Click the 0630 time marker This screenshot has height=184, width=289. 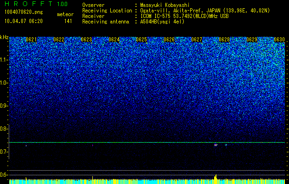coord(279,40)
